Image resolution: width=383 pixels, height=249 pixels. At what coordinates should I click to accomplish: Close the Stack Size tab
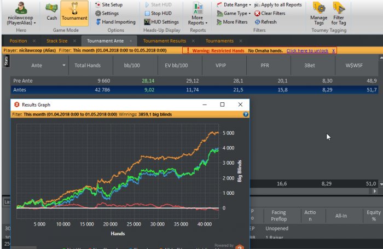click(x=74, y=41)
